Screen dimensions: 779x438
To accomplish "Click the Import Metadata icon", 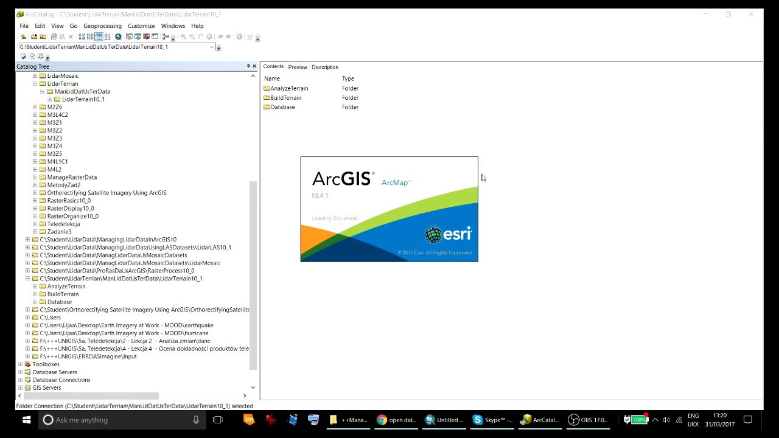I will click(40, 57).
